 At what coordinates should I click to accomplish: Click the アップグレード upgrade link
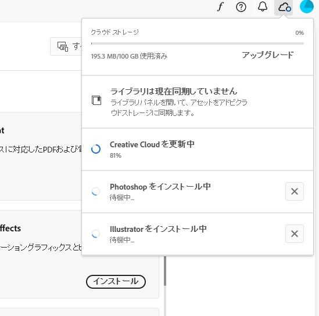268,55
